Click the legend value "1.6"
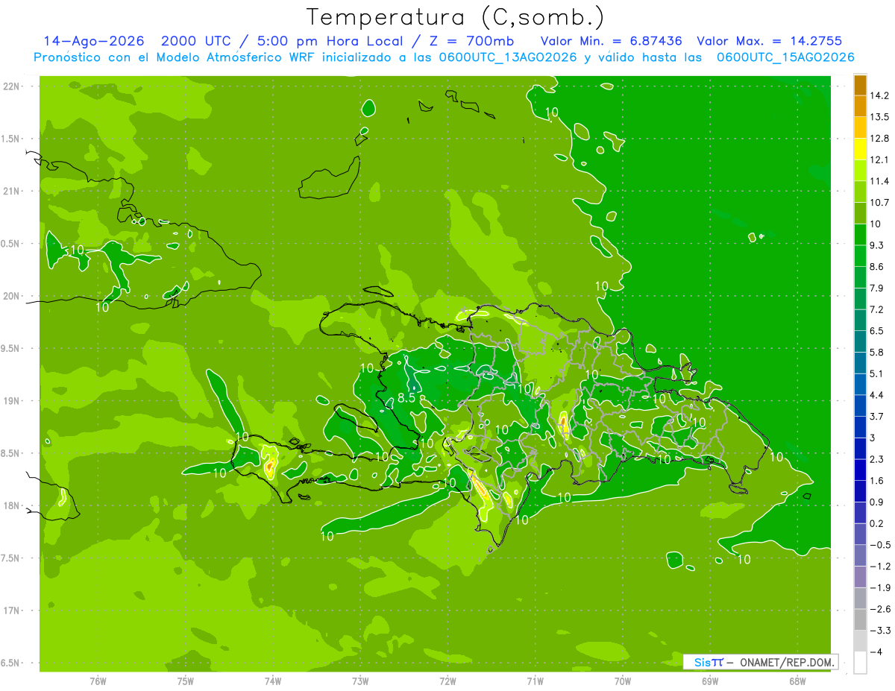The width and height of the screenshot is (895, 691). [877, 481]
